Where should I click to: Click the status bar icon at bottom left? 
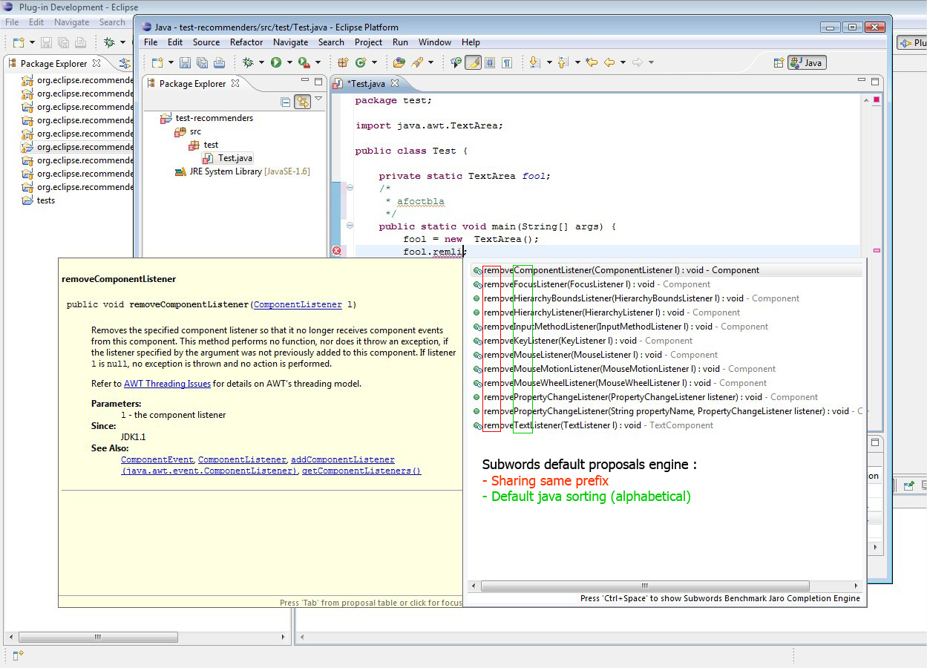18,655
